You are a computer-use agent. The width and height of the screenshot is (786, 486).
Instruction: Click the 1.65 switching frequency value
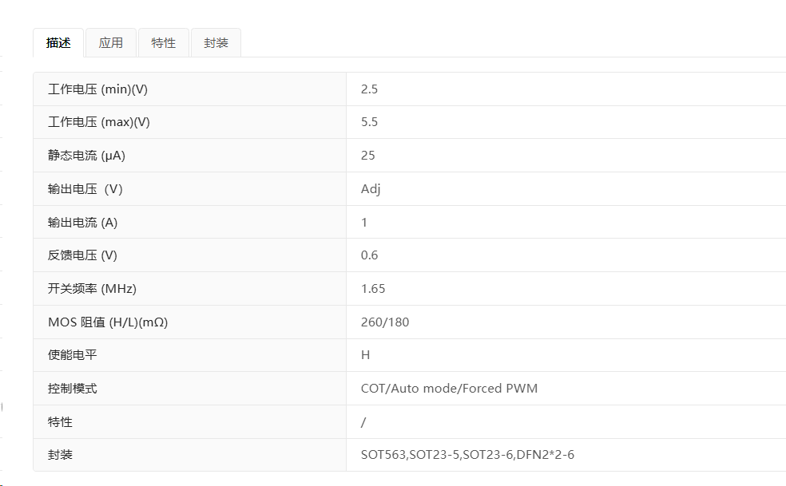click(x=373, y=289)
